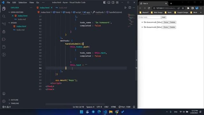Toggle secondary side bar layout icon
204x115 pixels.
coord(113,3)
